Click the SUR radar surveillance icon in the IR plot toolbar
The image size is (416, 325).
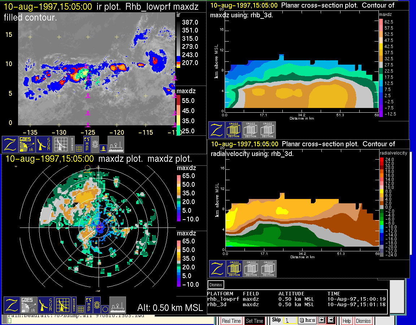point(44,144)
